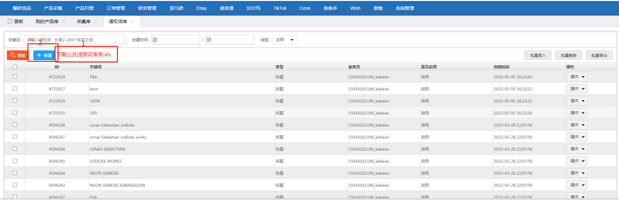Screen dimensions: 619x200
Task: Check the row checkbox for keyword FBA
Action: 15,77
